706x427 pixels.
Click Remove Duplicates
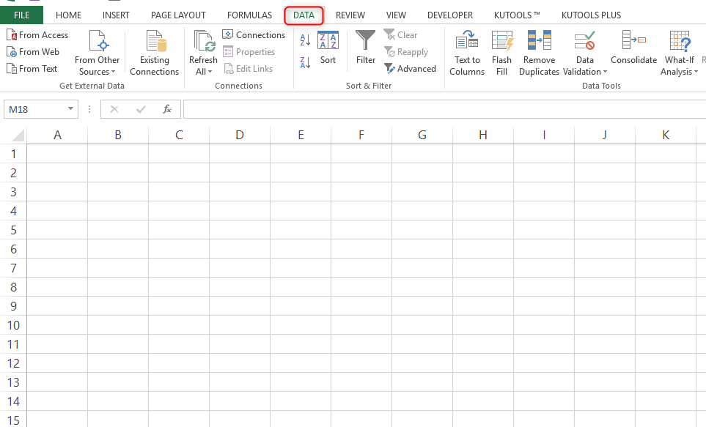click(x=539, y=53)
